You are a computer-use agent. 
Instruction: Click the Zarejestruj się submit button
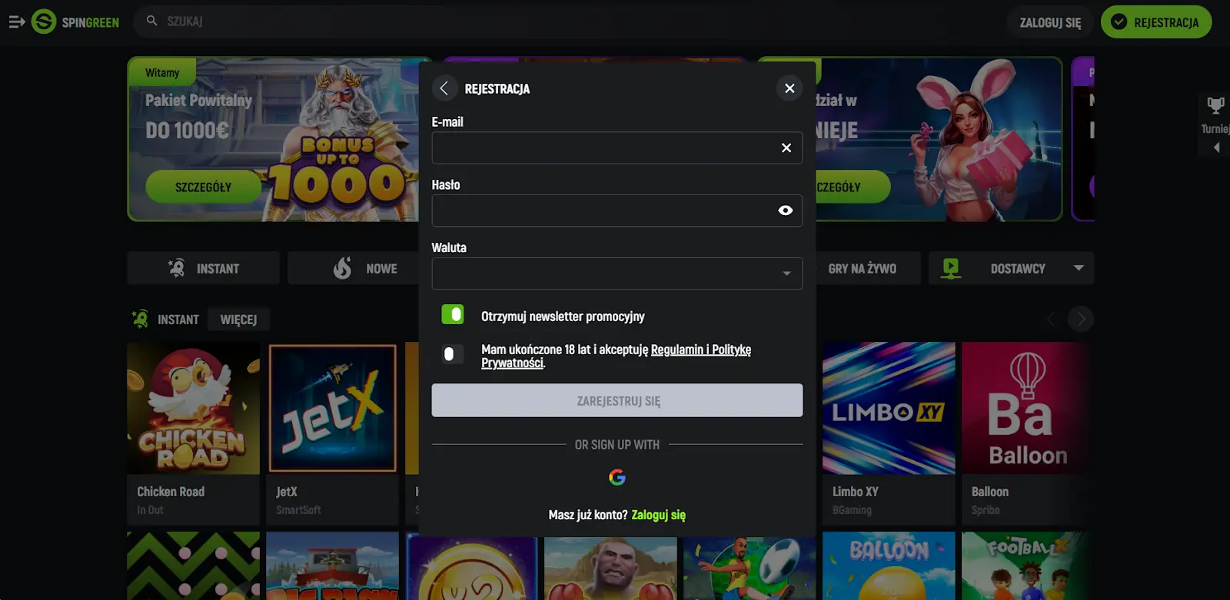617,400
